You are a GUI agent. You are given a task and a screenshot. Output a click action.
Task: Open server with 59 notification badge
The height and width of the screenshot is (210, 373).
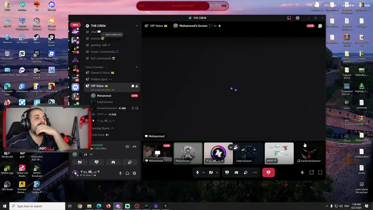(75, 96)
